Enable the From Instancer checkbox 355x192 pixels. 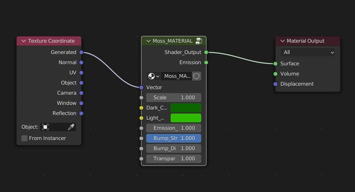tap(24, 138)
